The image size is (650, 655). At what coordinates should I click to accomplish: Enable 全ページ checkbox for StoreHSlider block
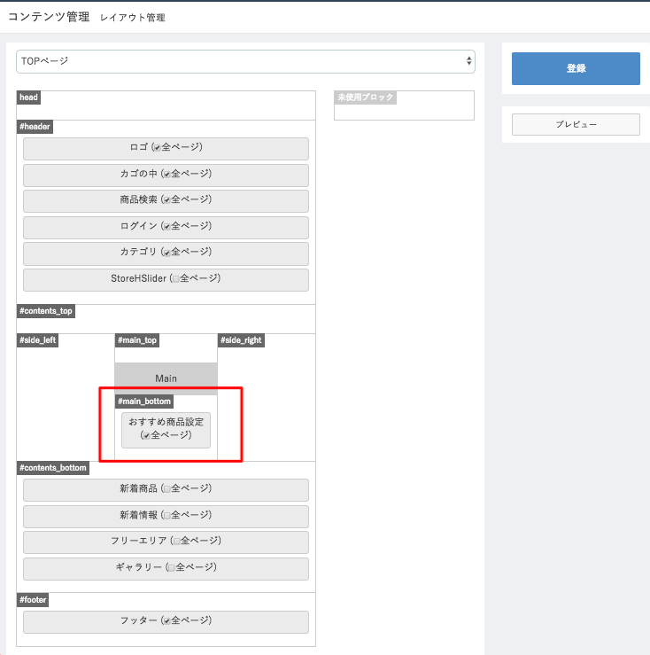(x=175, y=279)
